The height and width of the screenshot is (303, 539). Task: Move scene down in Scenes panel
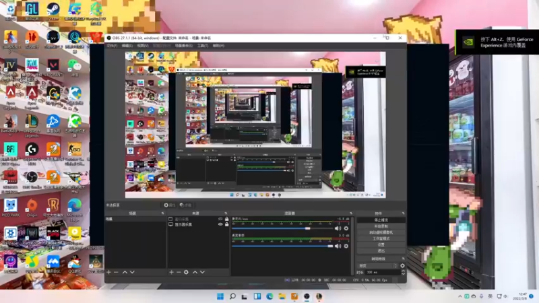coord(132,272)
